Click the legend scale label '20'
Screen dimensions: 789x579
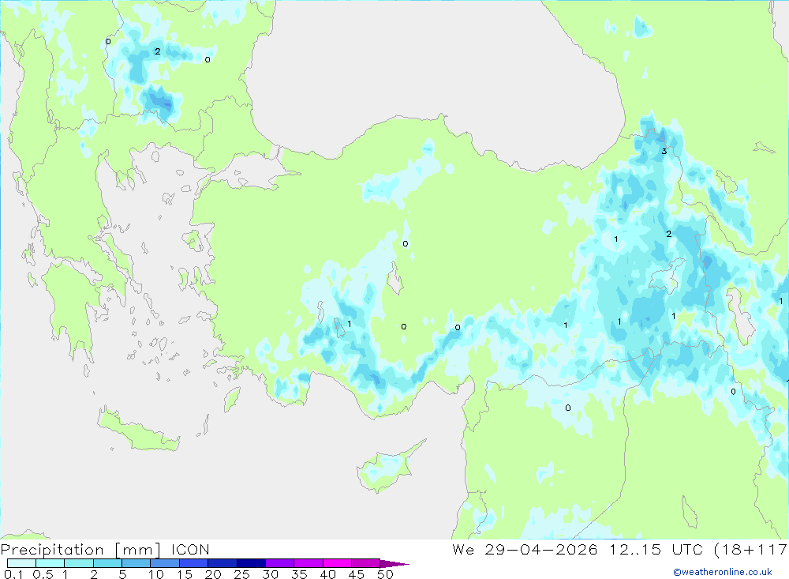[213, 574]
